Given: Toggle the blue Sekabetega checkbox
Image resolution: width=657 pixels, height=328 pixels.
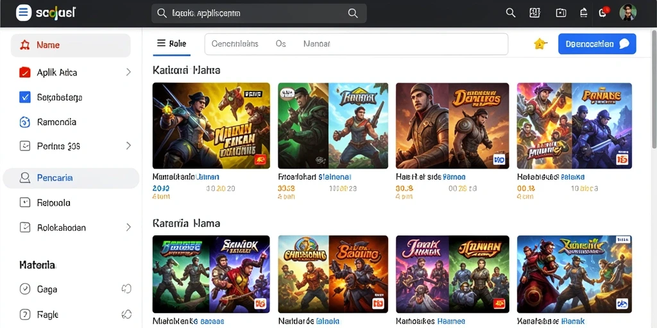Looking at the screenshot, I should click(25, 97).
